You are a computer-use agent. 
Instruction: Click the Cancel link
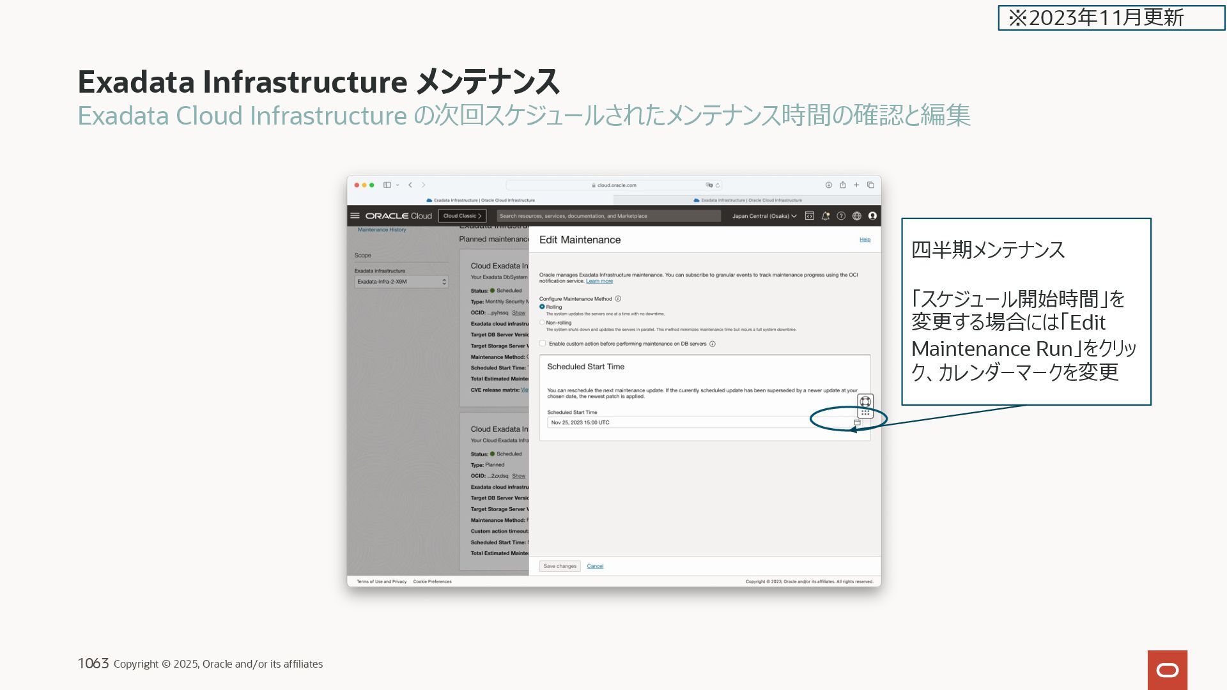pyautogui.click(x=595, y=566)
